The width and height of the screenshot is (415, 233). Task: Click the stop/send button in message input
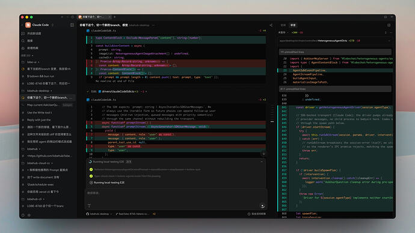pyautogui.click(x=262, y=206)
